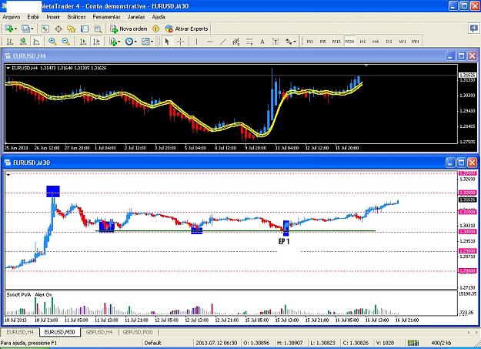Open the Ferramentas menu
This screenshot has width=481, height=349.
[106, 17]
